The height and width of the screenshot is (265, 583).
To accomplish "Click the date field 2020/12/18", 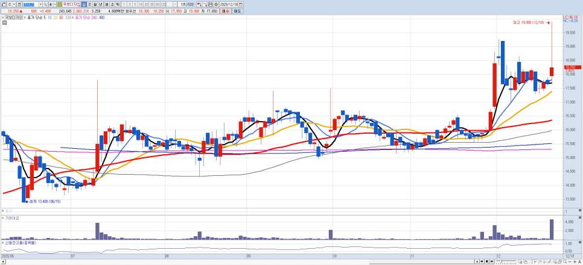I will coord(229,4).
